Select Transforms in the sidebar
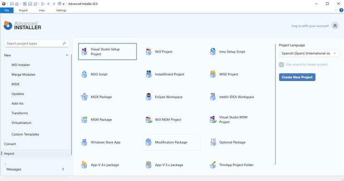 [x=20, y=113]
